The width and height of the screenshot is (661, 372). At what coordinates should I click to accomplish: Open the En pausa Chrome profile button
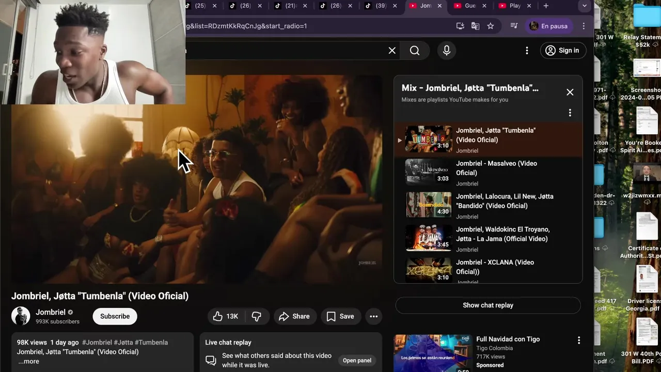coord(549,26)
